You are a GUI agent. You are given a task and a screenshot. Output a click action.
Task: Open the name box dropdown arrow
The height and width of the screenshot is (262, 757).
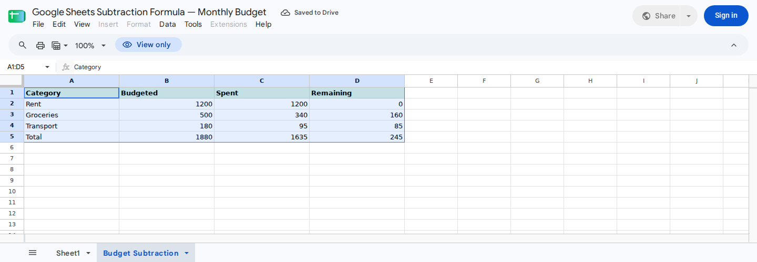point(47,67)
